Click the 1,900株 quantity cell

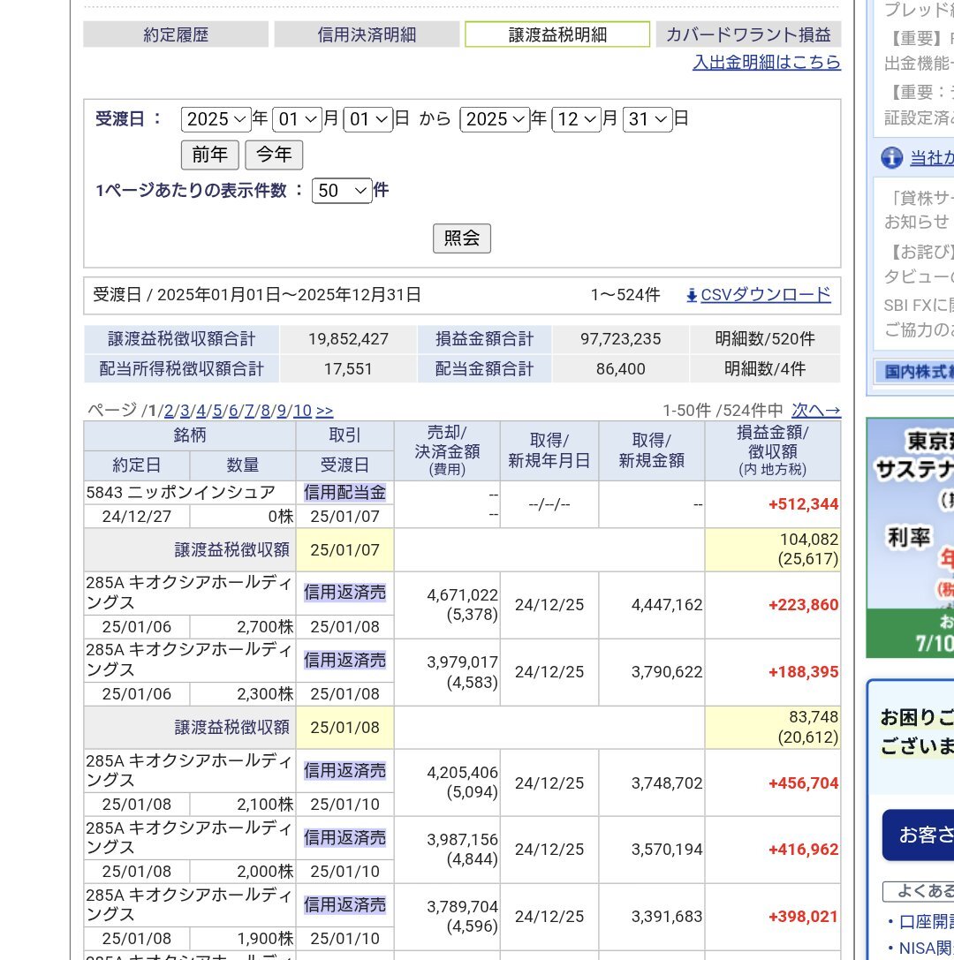pyautogui.click(x=243, y=939)
